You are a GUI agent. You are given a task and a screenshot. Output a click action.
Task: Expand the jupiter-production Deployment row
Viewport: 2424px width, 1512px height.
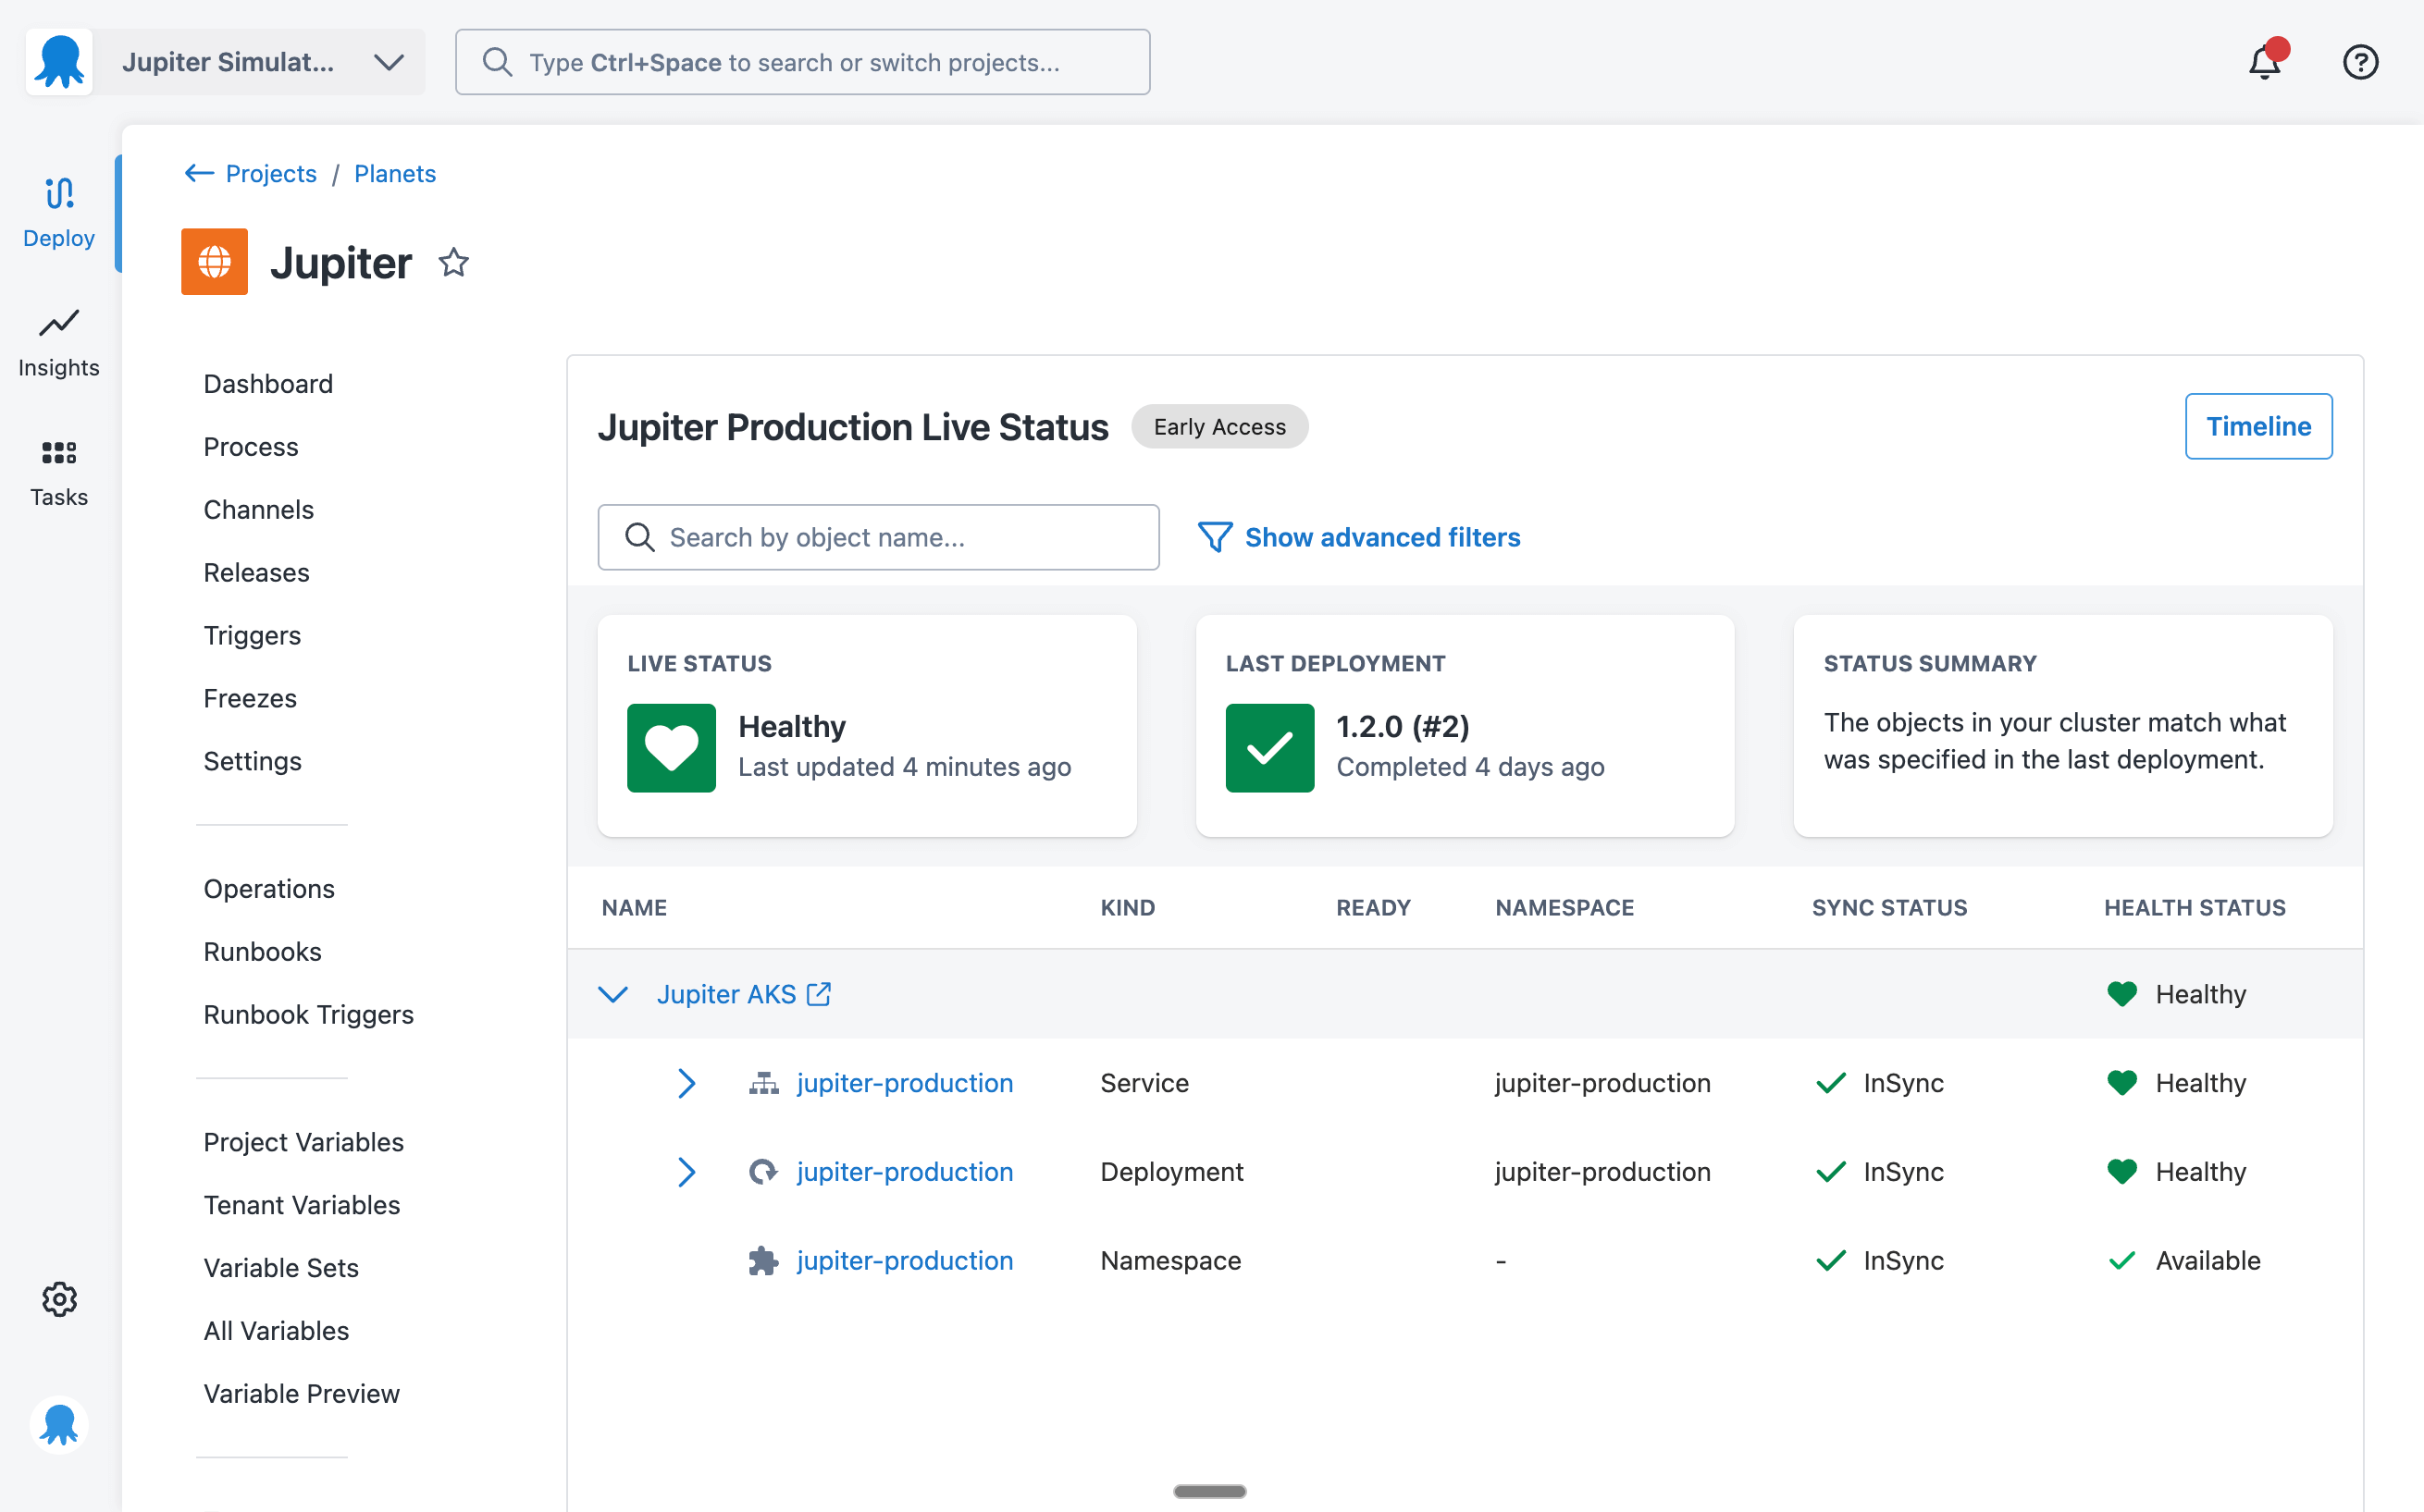(686, 1172)
